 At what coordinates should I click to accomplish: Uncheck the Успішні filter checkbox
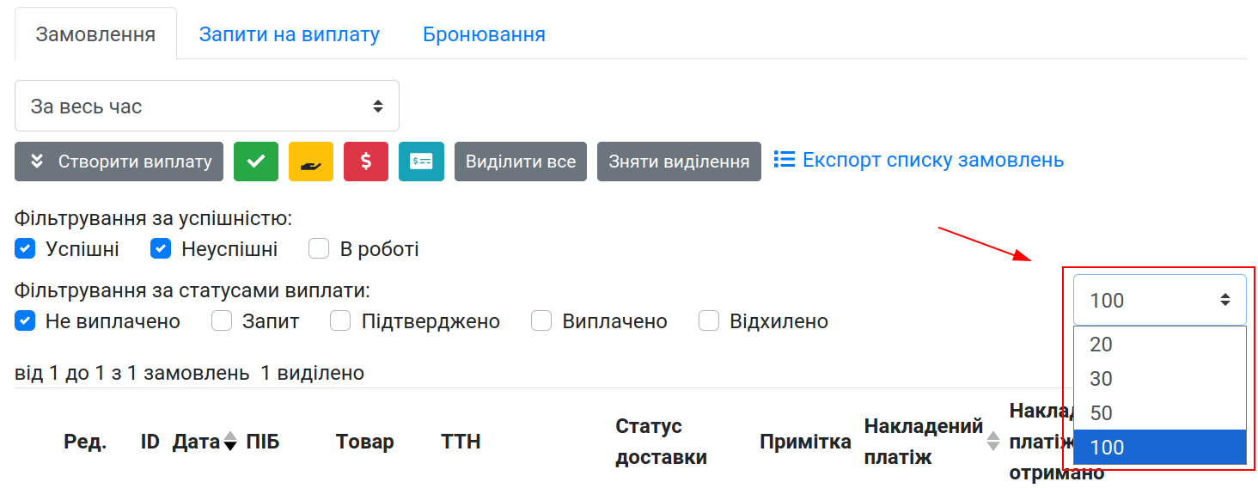pos(24,249)
